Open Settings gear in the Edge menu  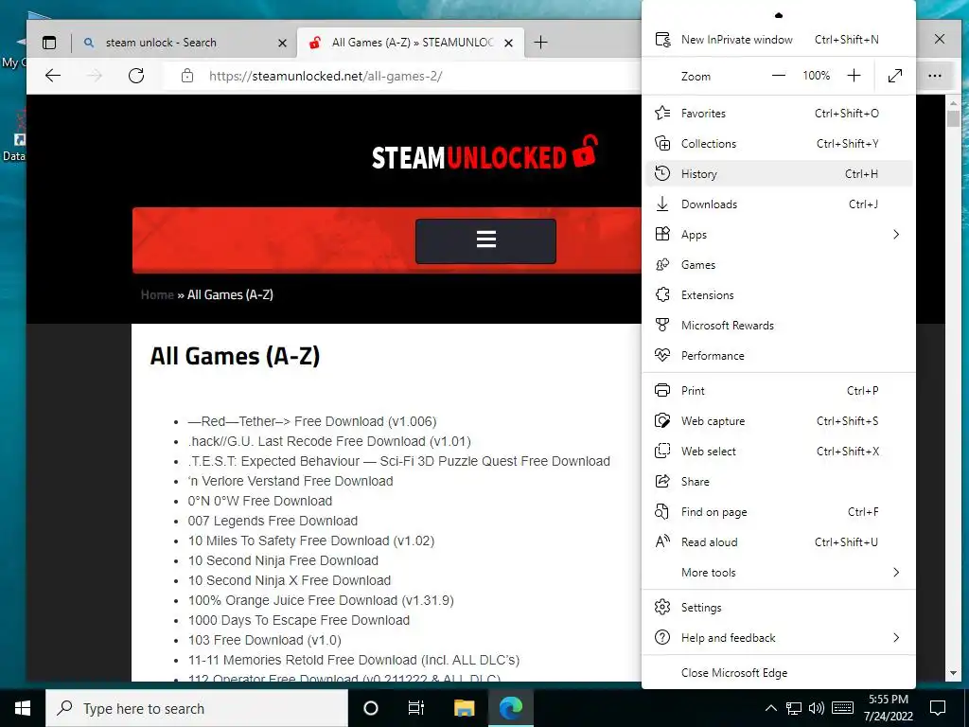[x=778, y=608]
